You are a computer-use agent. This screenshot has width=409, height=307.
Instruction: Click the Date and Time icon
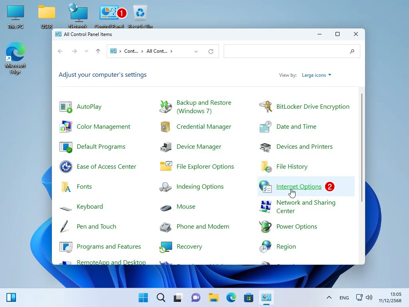click(265, 127)
